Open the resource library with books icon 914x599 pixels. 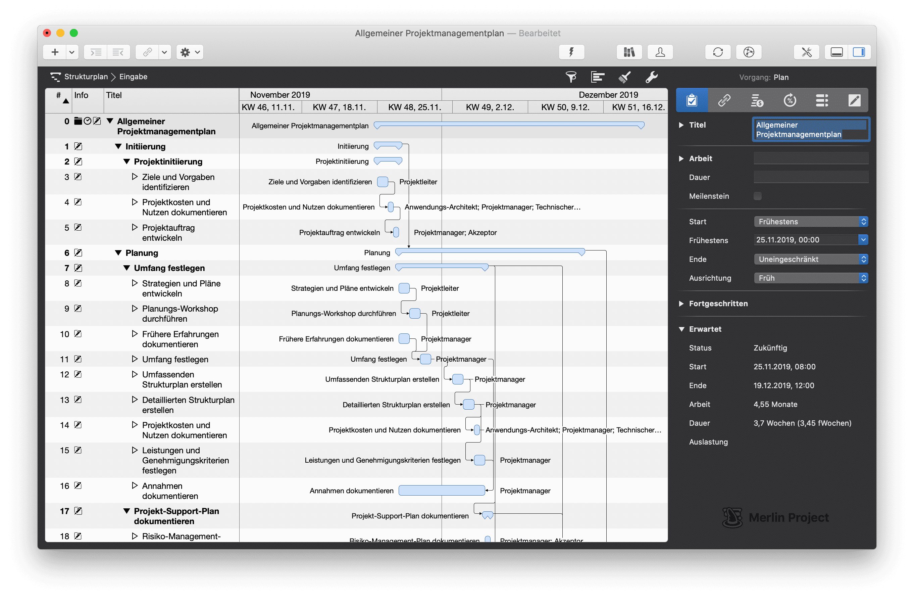629,52
